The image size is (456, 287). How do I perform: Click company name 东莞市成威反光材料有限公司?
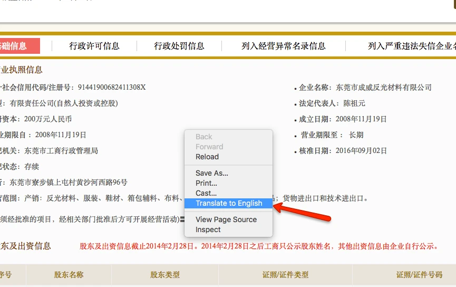pos(384,88)
